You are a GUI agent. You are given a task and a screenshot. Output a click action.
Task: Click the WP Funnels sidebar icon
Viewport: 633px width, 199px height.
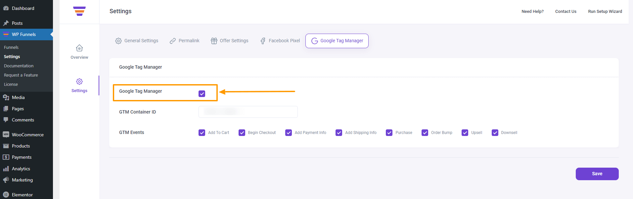pyautogui.click(x=6, y=34)
